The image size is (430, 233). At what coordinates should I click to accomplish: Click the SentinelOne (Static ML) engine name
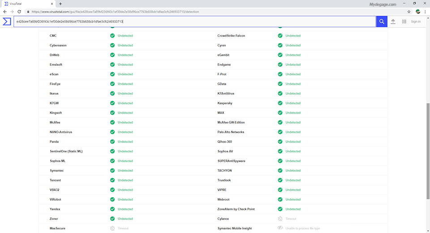coord(66,151)
